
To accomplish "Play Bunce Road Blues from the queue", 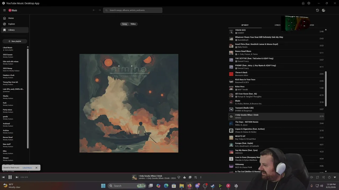I will pos(276,53).
